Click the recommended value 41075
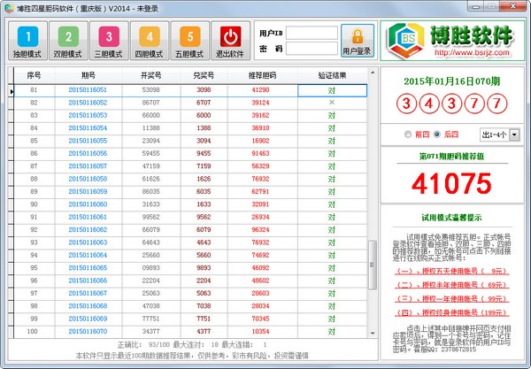Image resolution: width=531 pixels, height=369 pixels. 451,183
